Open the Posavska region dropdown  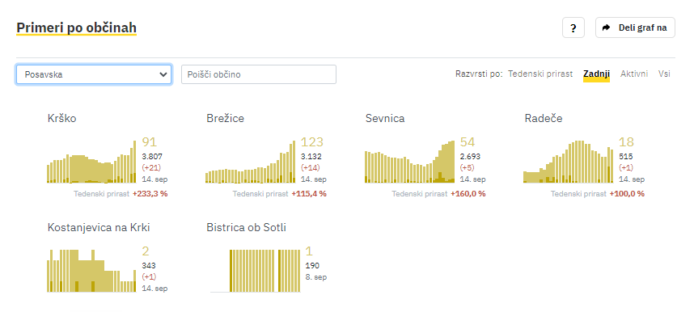pos(93,74)
